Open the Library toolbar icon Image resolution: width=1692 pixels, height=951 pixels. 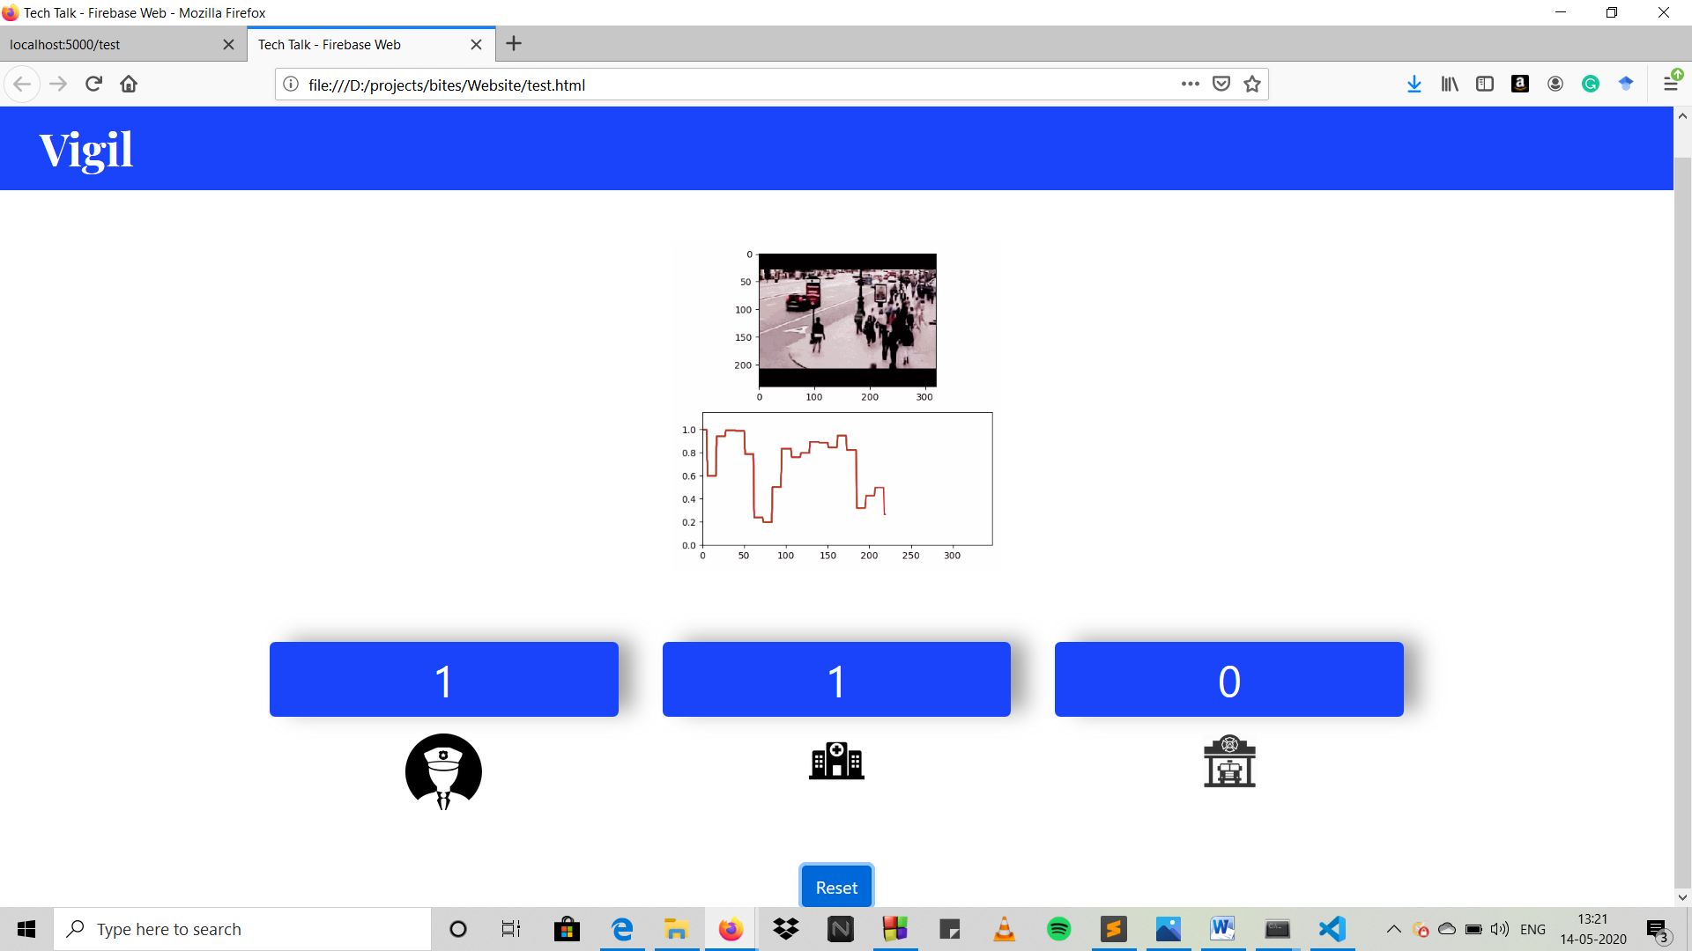coord(1450,85)
